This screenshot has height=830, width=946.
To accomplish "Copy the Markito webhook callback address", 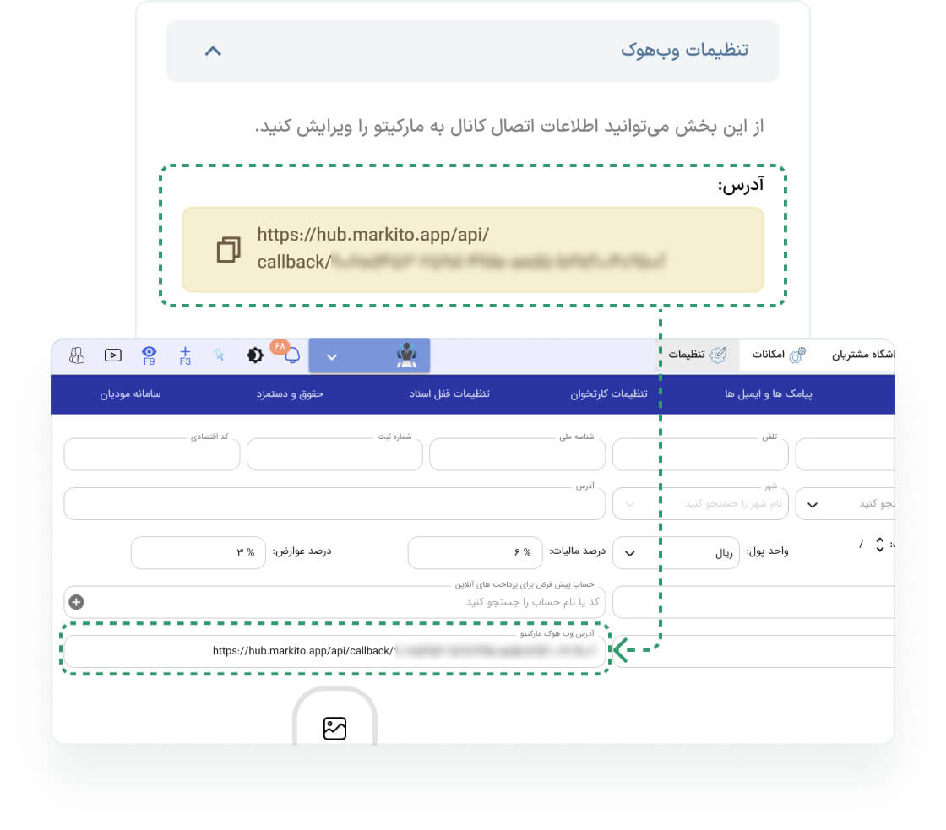I will coord(228,250).
